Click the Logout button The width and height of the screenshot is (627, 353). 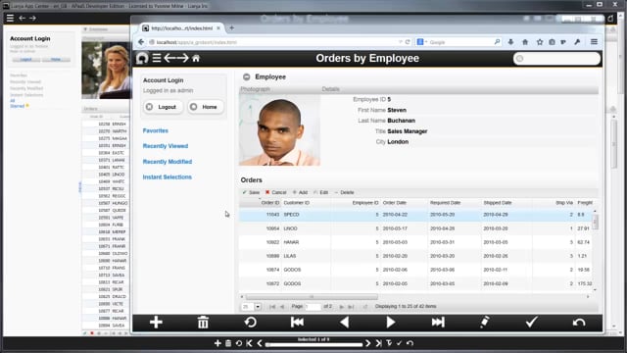click(164, 107)
